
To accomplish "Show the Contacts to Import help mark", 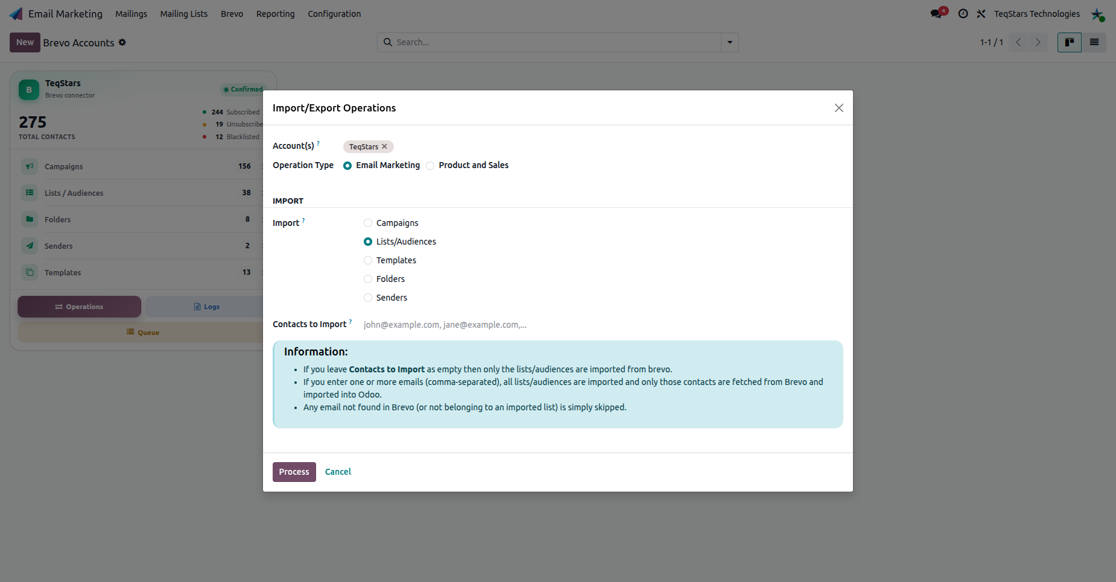I will click(350, 322).
